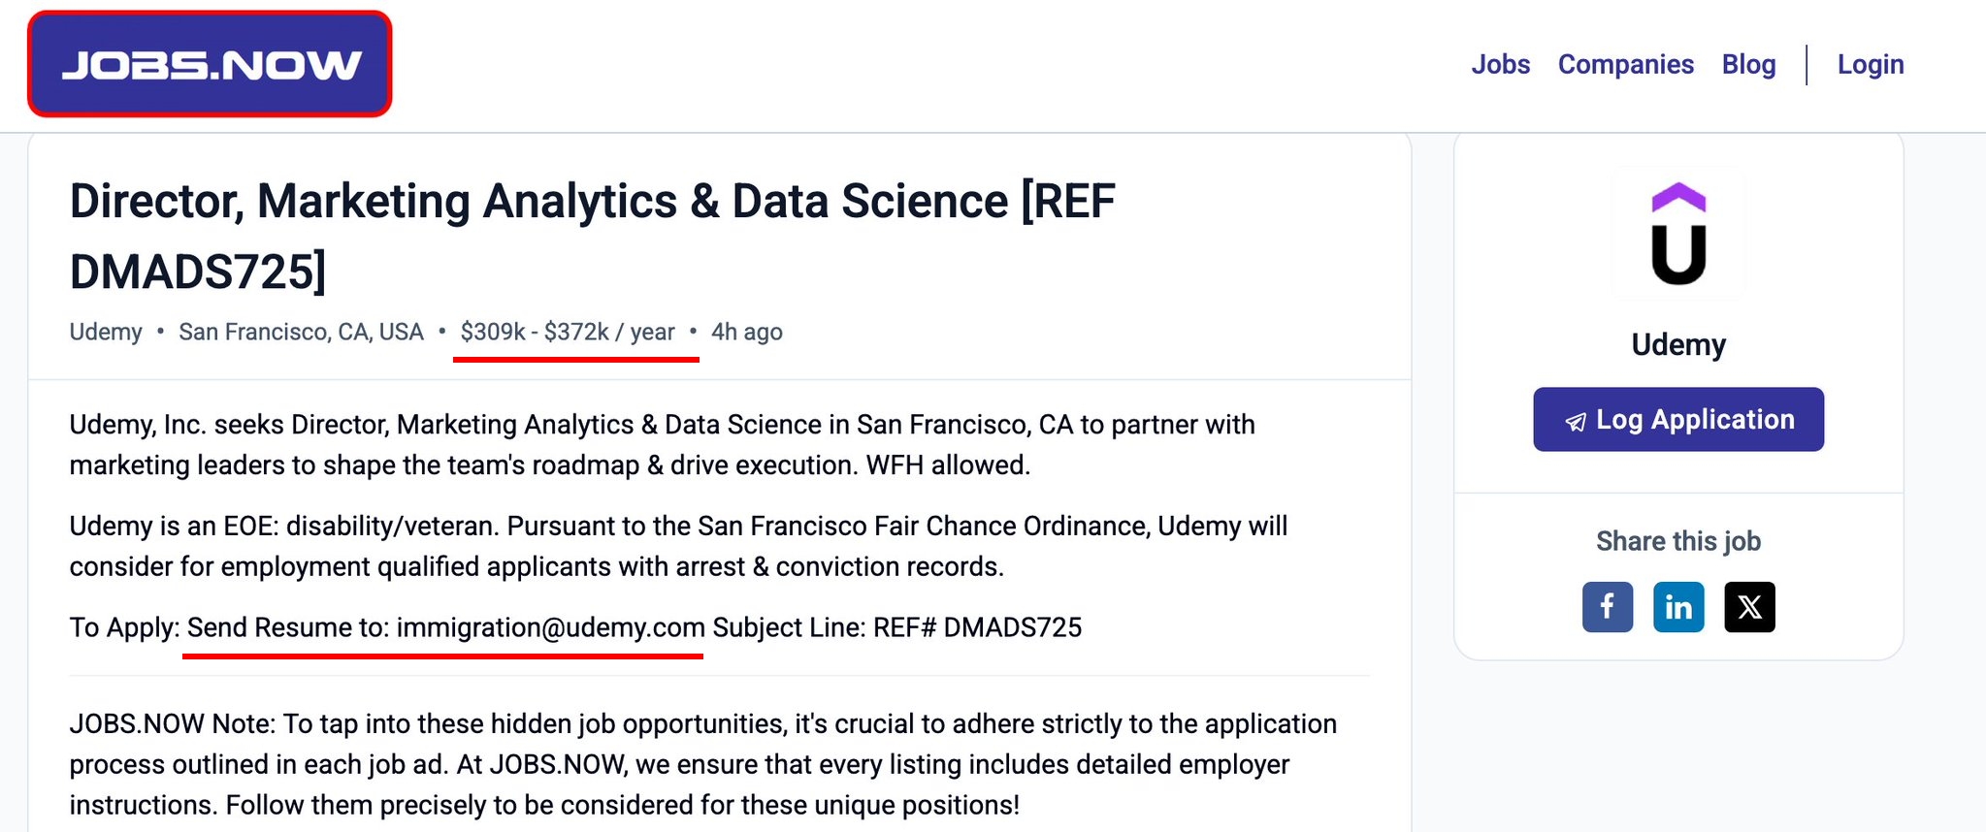Click Udemy in the job details line
Viewport: 1986px width, 832px height.
106,332
